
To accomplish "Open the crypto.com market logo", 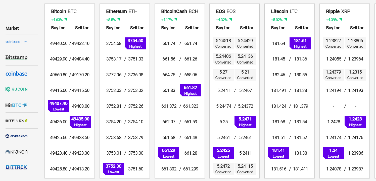I will [x=16, y=136].
